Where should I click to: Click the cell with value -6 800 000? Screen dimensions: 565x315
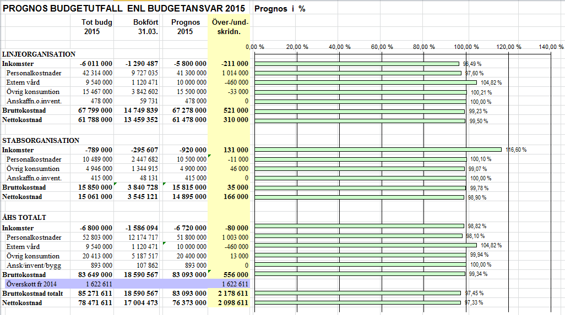[96, 228]
